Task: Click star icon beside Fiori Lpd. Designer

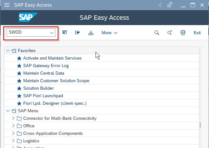Action: coord(19,103)
